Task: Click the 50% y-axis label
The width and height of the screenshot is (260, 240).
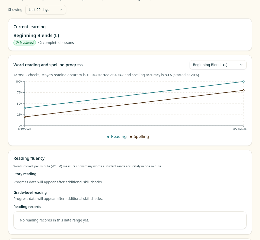Action: click(20, 104)
